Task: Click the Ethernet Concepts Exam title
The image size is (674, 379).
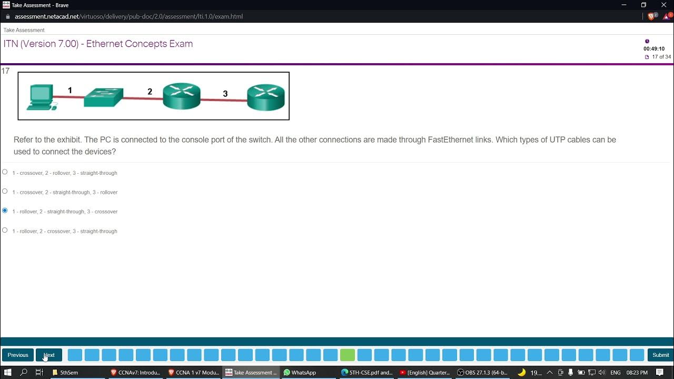Action: (x=98, y=44)
